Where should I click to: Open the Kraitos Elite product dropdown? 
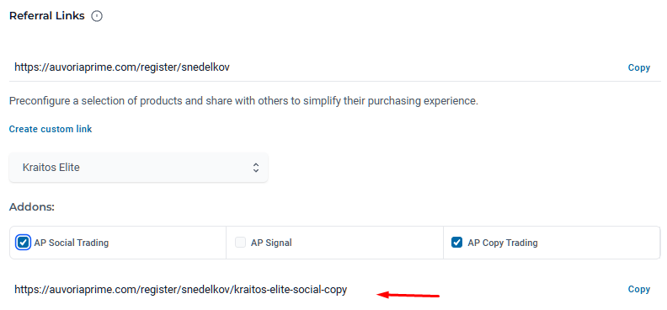tap(139, 168)
